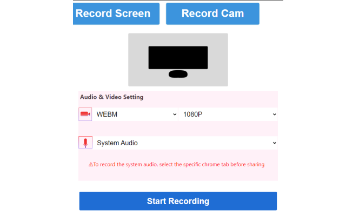The height and width of the screenshot is (216, 346).
Task: Open the 1080P resolution dropdown
Action: 228,114
